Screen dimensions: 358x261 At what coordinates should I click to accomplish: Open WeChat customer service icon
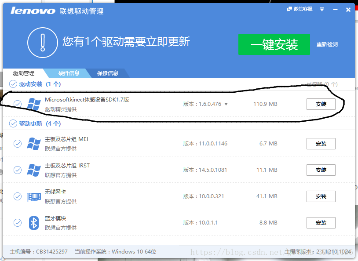tap(289, 9)
